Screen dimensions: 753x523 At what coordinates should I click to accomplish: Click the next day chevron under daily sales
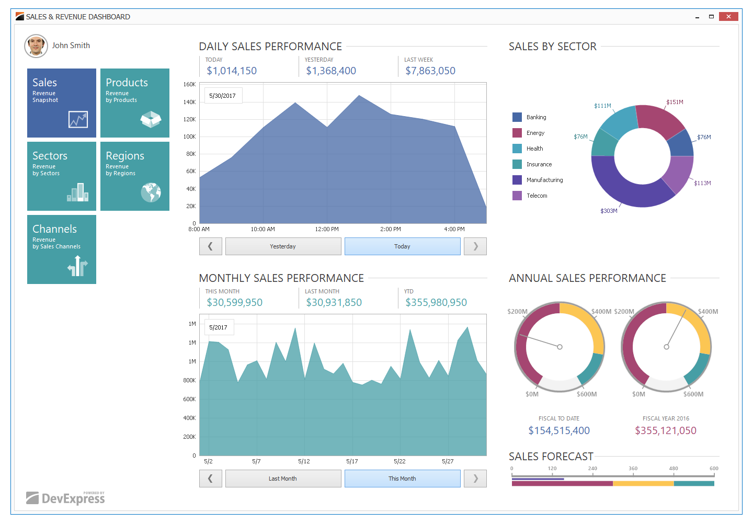pos(475,246)
